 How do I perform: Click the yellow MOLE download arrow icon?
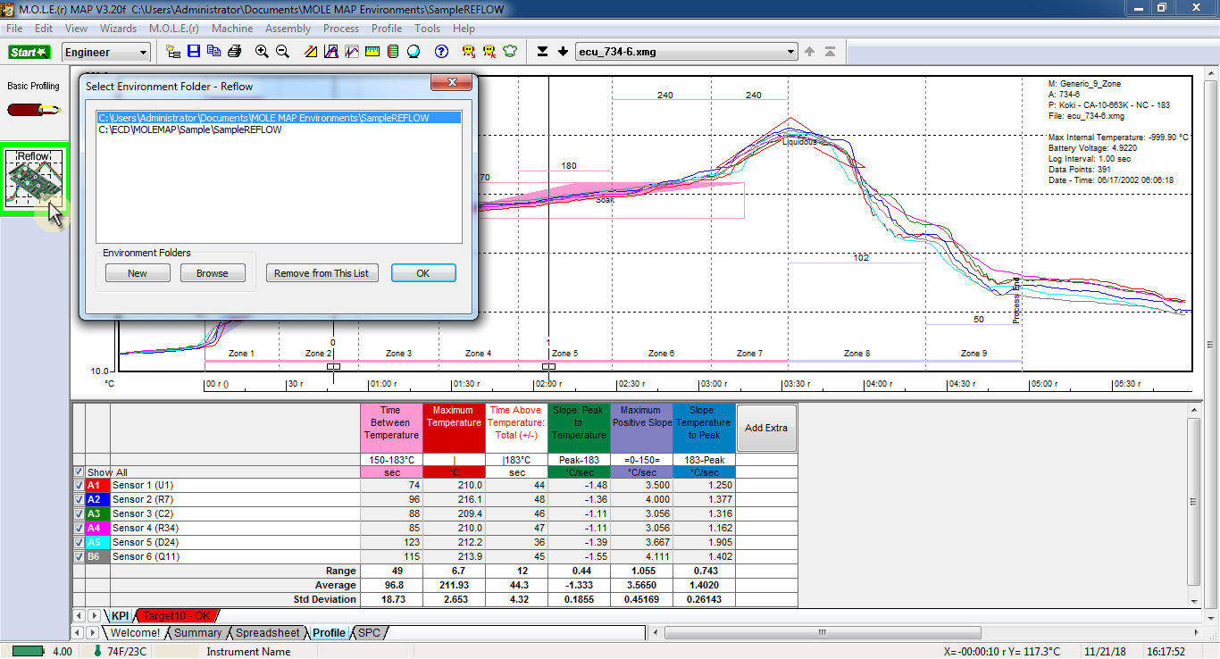click(469, 52)
